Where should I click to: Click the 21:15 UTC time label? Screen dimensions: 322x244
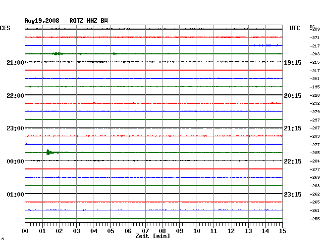293,128
